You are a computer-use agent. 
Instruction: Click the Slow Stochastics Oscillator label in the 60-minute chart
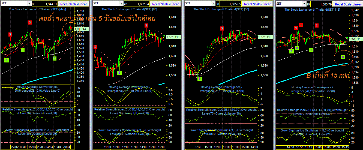tap(129, 132)
